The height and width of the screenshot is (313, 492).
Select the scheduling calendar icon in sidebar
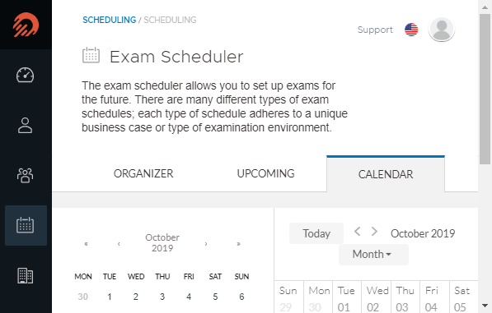point(25,225)
